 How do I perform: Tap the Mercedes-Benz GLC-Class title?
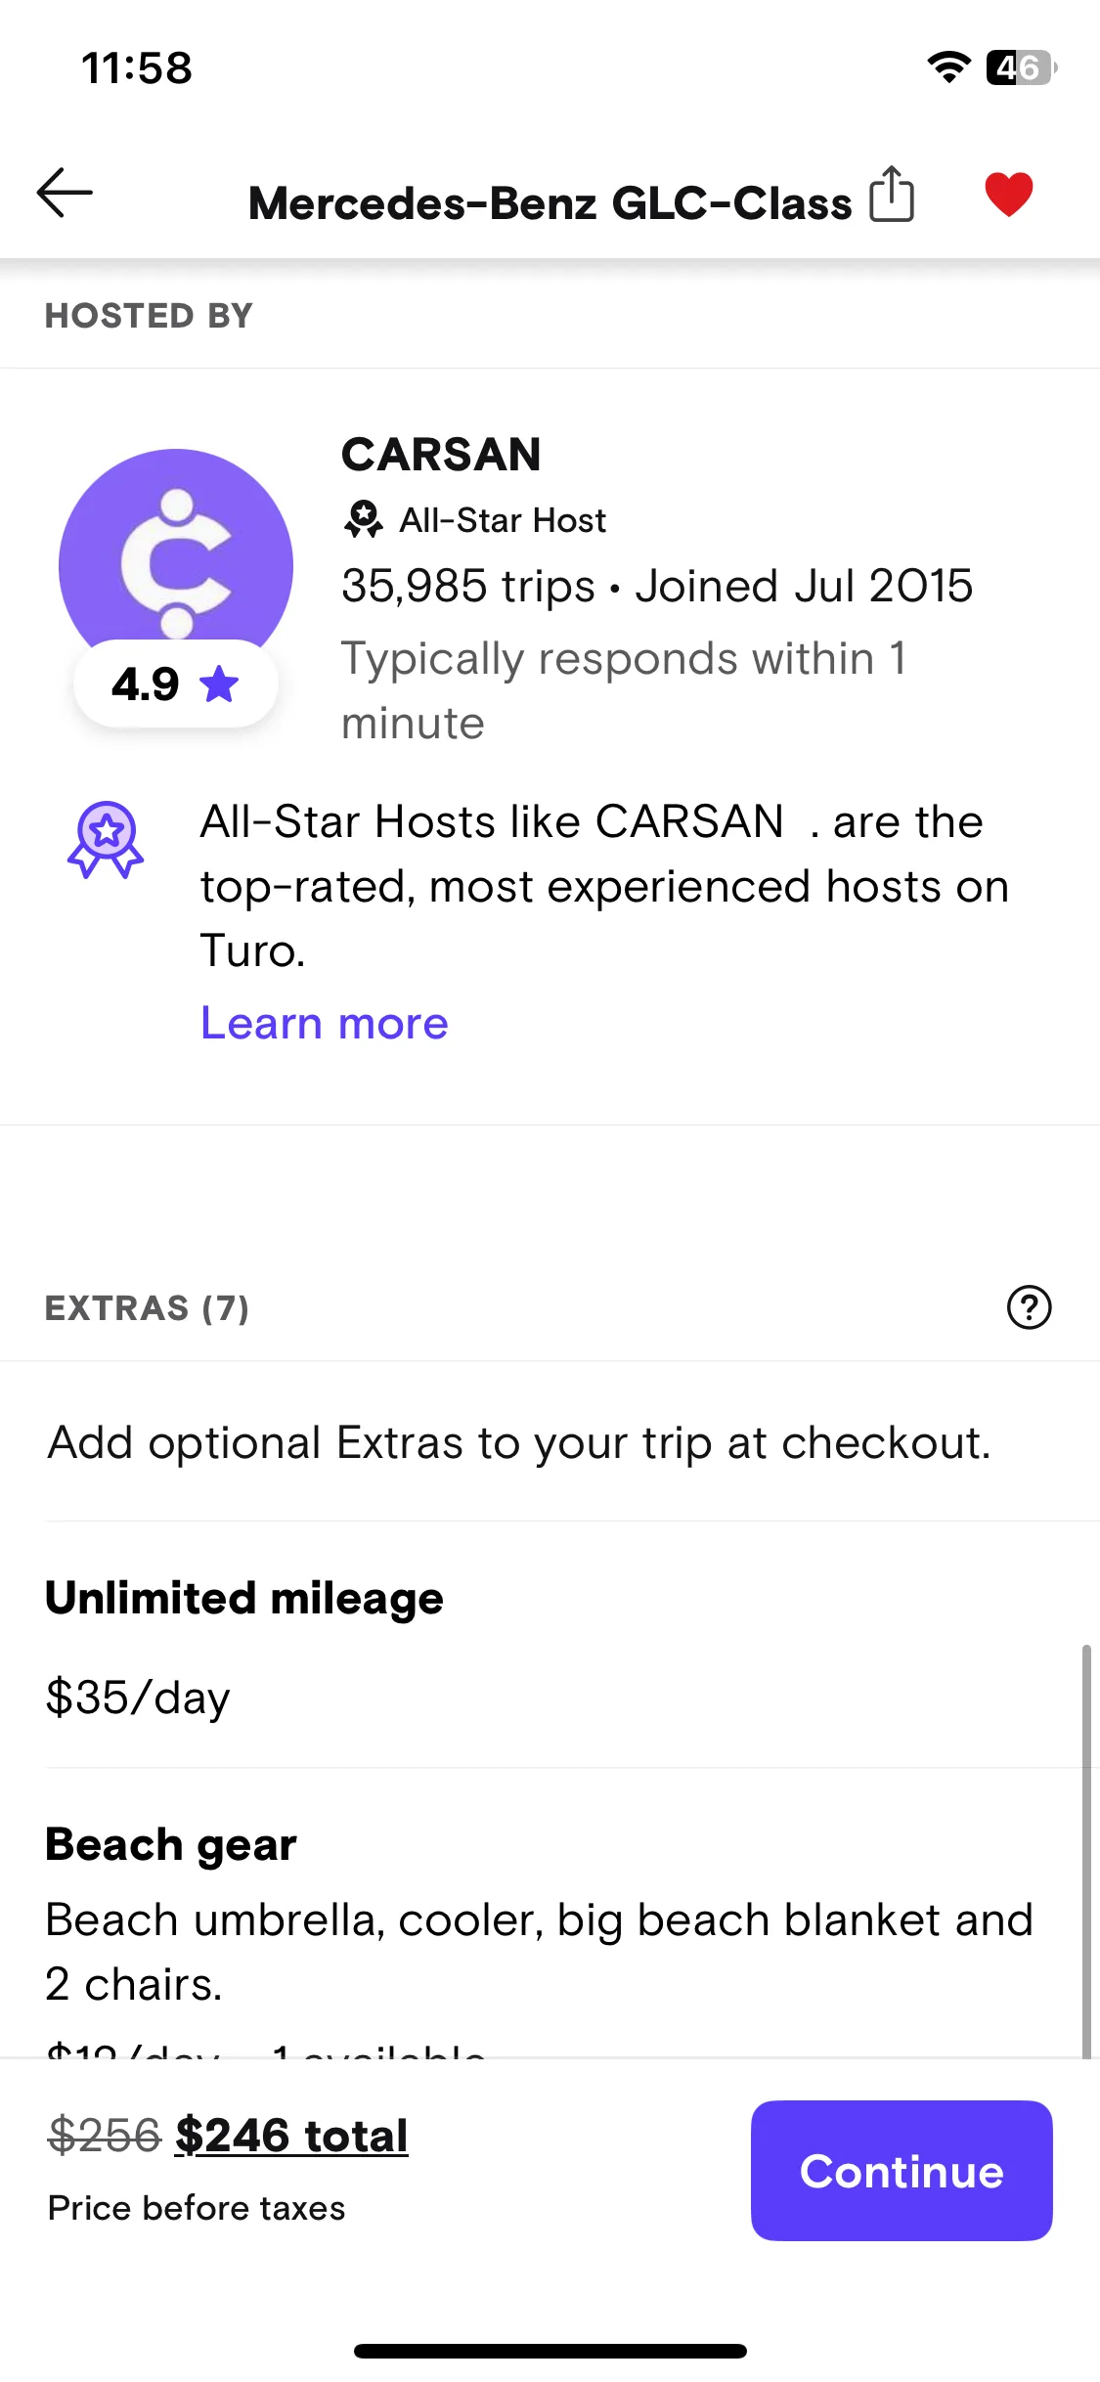point(550,203)
